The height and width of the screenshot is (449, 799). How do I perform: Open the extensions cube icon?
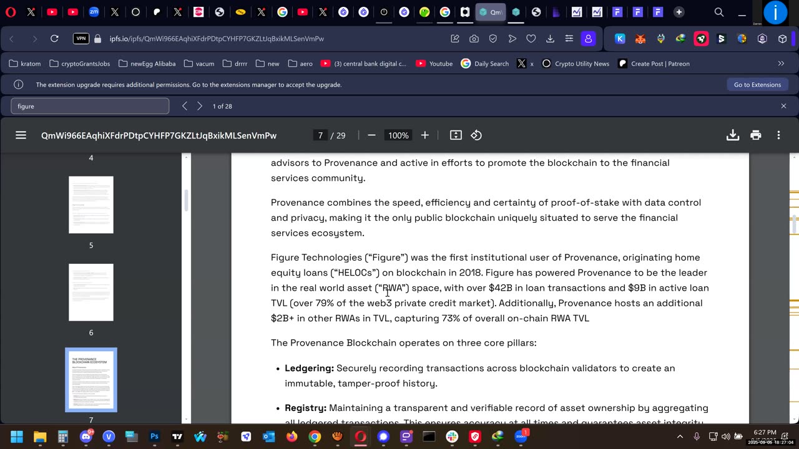tap(782, 39)
